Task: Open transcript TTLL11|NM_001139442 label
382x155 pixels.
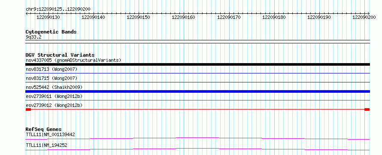Action: (x=50, y=134)
